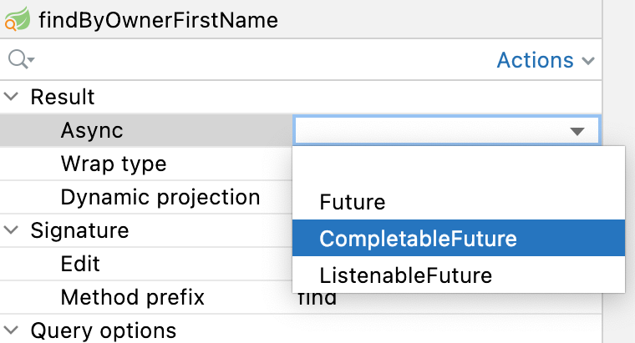The height and width of the screenshot is (343, 635).
Task: Click the chevron arrow next to Actions
Action: (x=588, y=61)
